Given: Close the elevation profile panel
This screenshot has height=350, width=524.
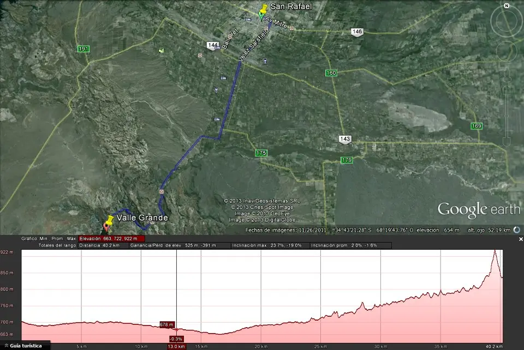Looking at the screenshot, I should click(520, 239).
